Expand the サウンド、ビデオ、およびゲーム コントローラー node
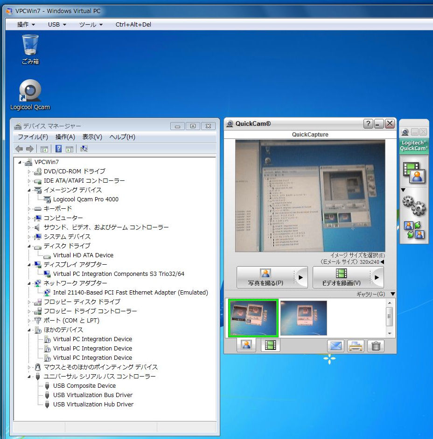The width and height of the screenshot is (433, 439). coord(29,227)
